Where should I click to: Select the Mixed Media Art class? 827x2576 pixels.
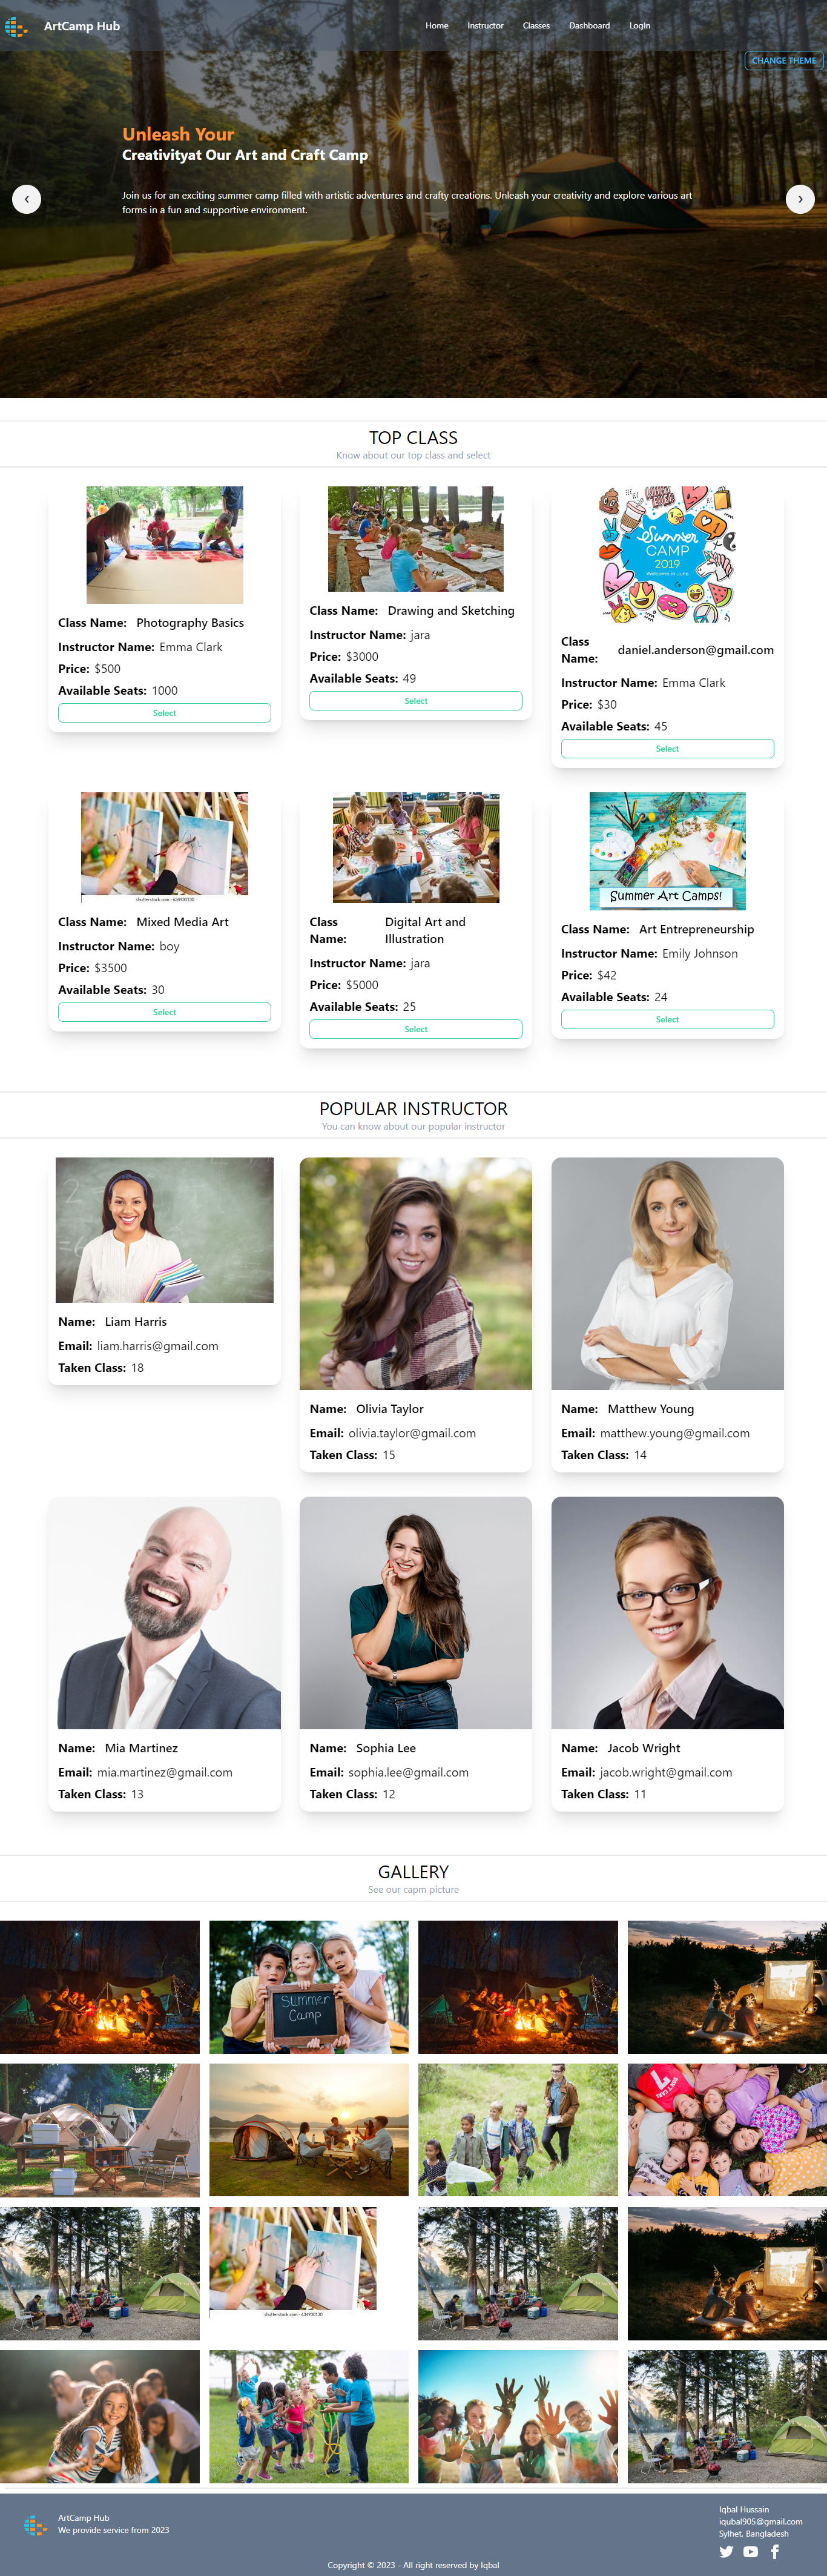[x=164, y=1012]
